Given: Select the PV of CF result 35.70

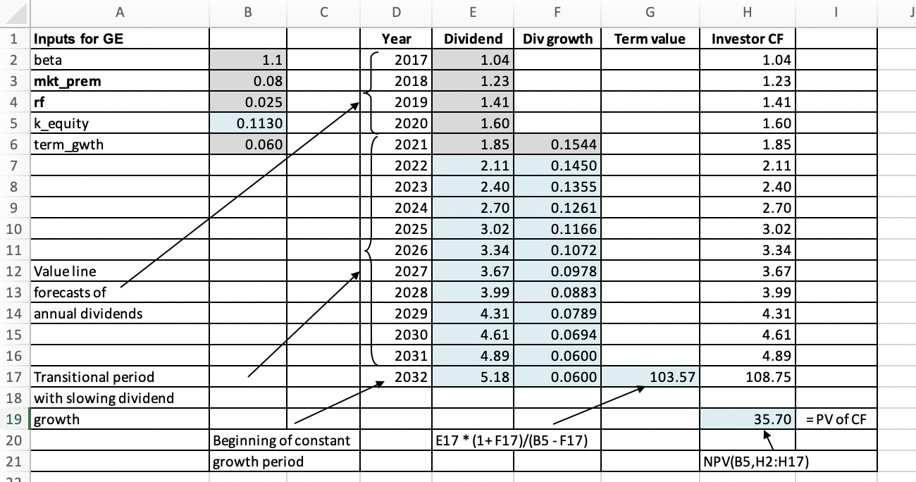Looking at the screenshot, I should 747,419.
